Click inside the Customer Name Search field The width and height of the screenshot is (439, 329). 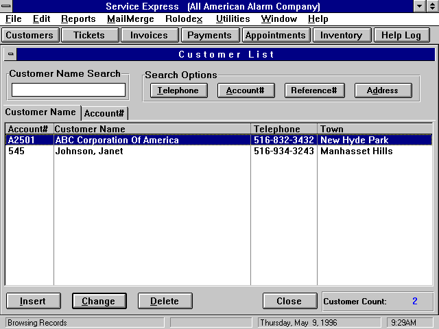[69, 90]
